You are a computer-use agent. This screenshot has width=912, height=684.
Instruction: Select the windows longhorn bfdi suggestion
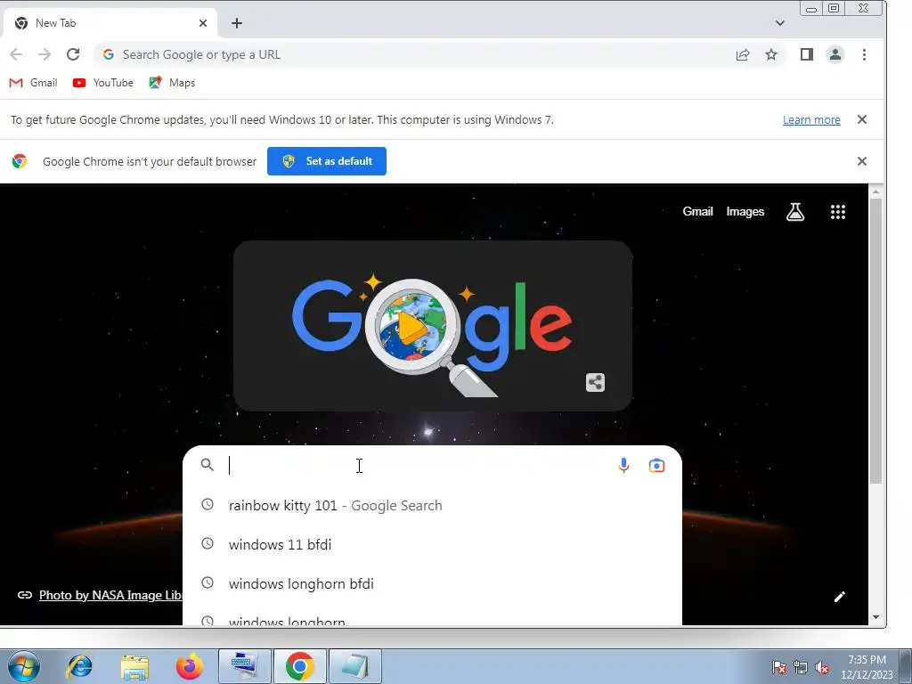point(432,583)
